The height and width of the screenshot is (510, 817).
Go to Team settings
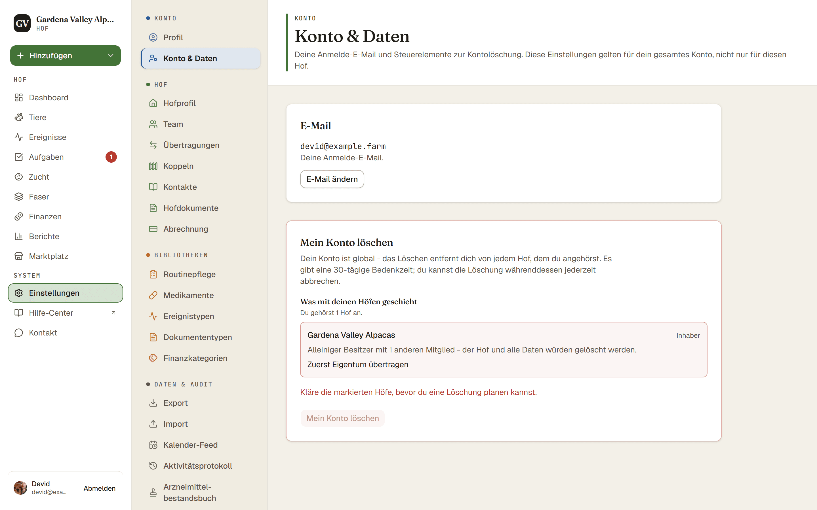(x=201, y=124)
